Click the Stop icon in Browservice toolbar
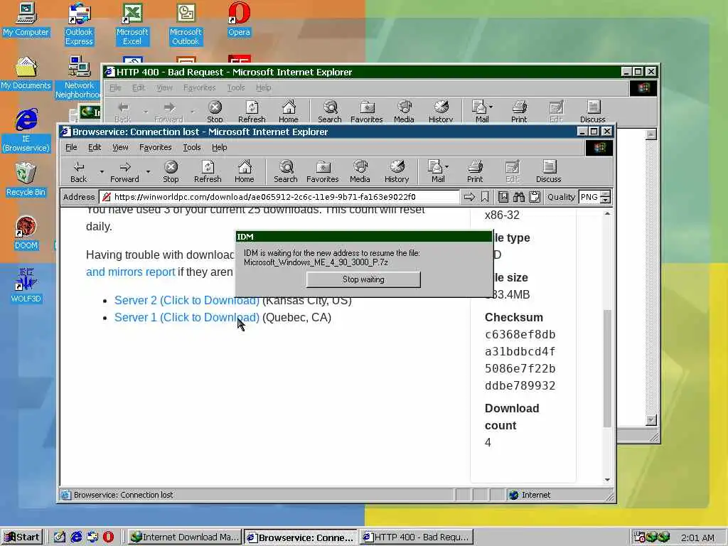 pyautogui.click(x=171, y=171)
